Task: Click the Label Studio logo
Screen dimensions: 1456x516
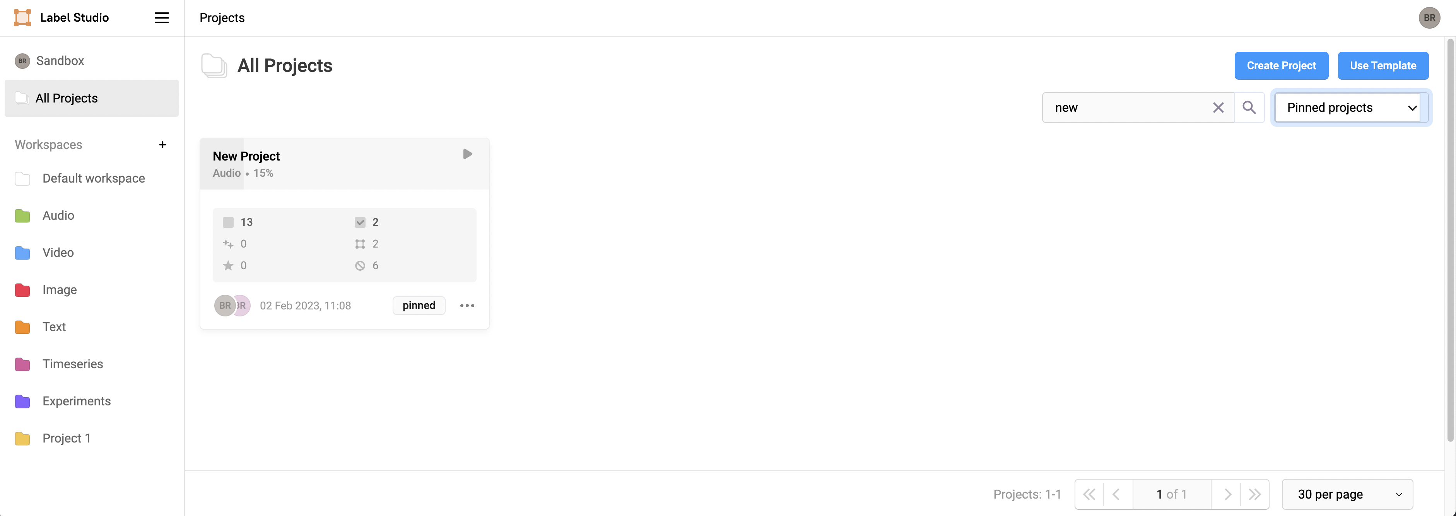Action: (x=22, y=18)
